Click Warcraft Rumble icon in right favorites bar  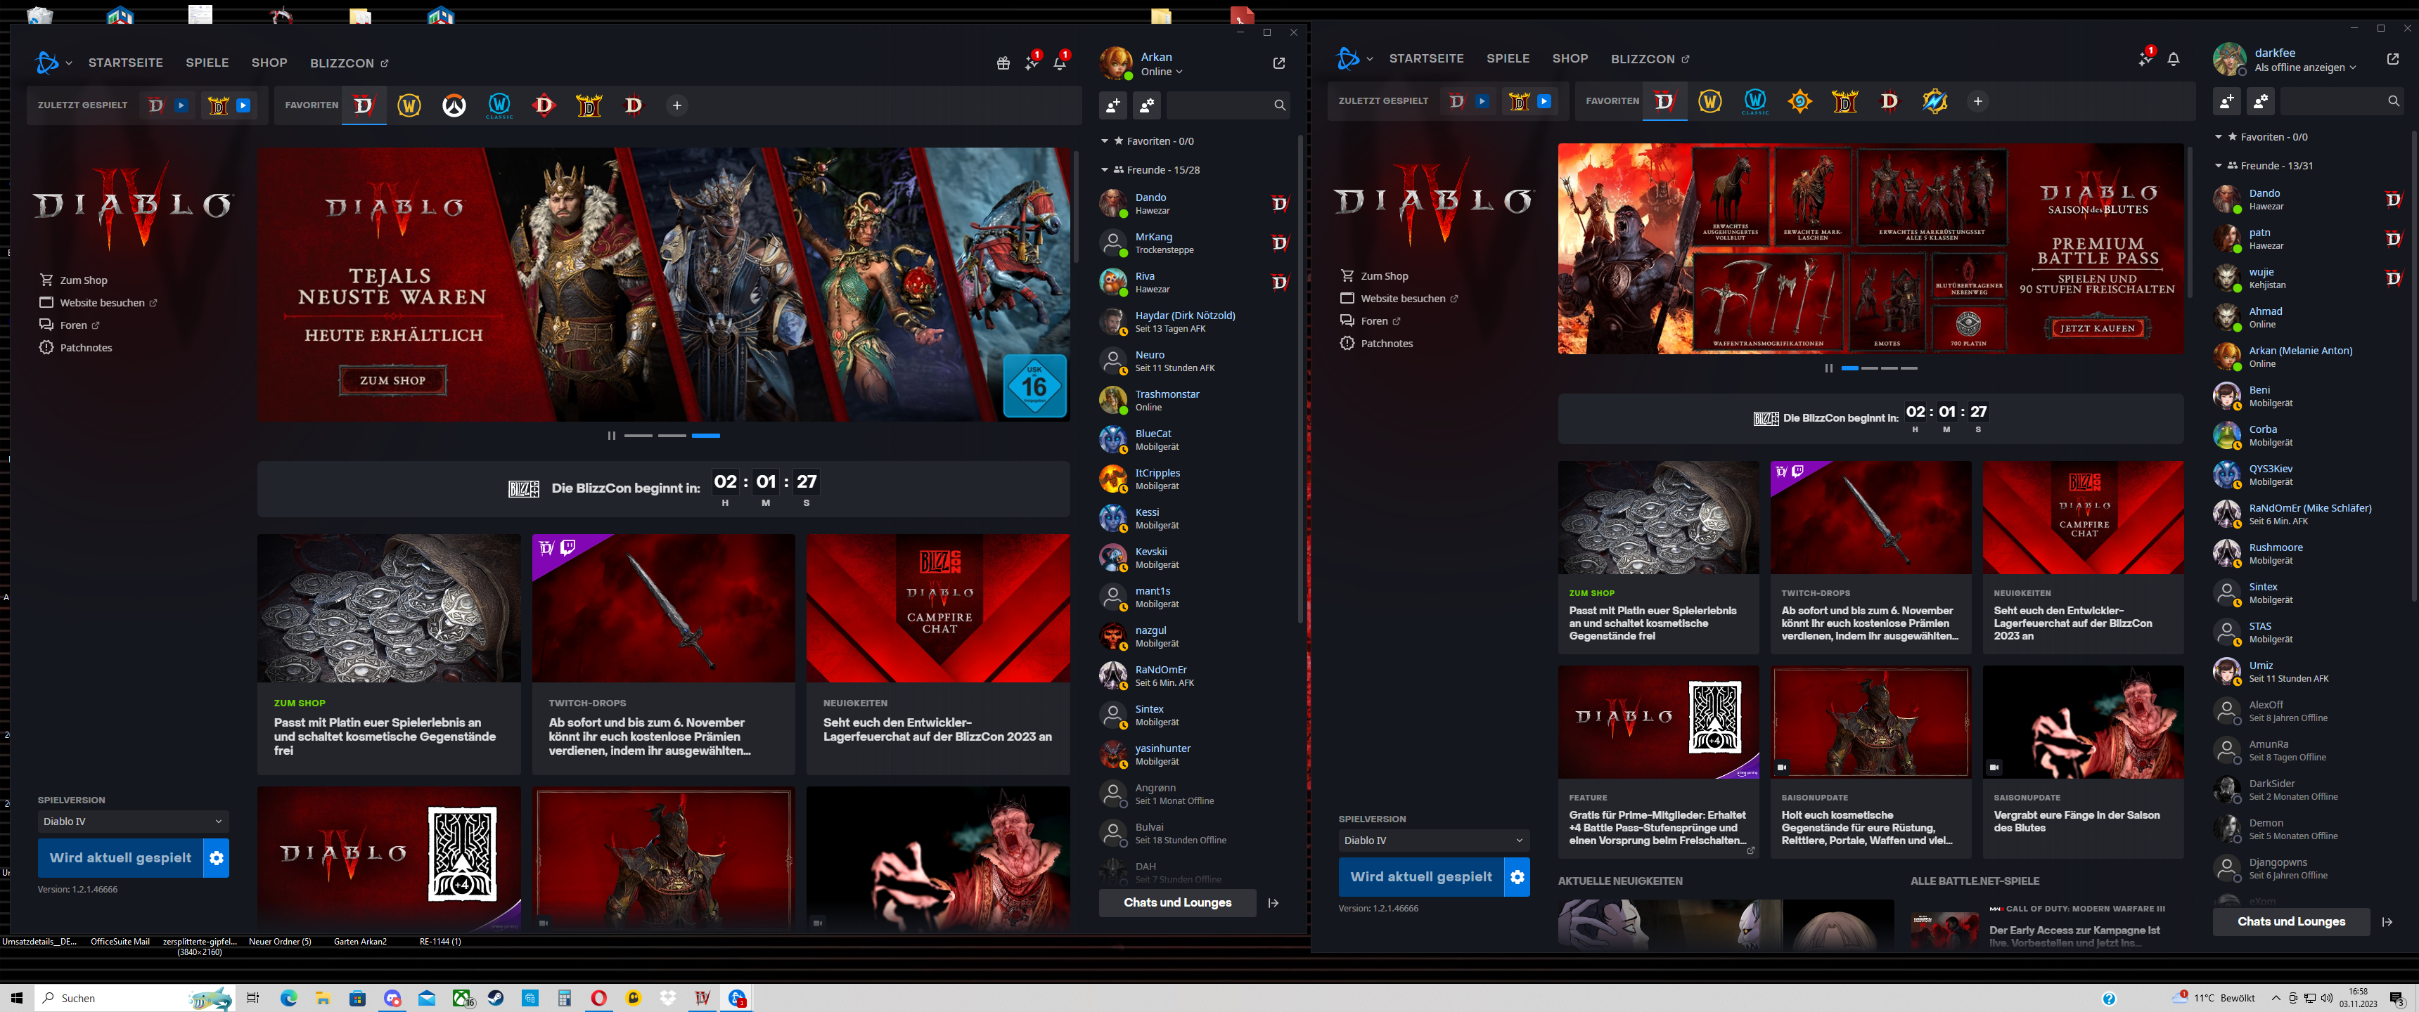[1934, 101]
